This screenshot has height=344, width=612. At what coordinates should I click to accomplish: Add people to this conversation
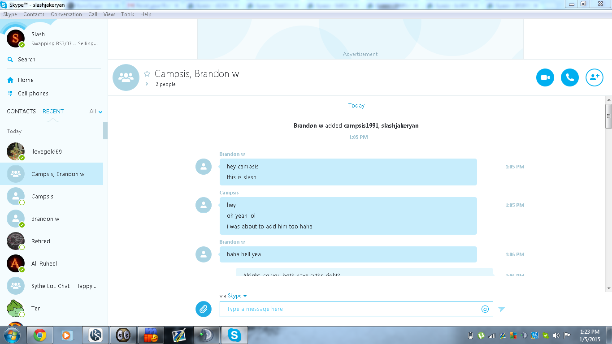pos(595,77)
